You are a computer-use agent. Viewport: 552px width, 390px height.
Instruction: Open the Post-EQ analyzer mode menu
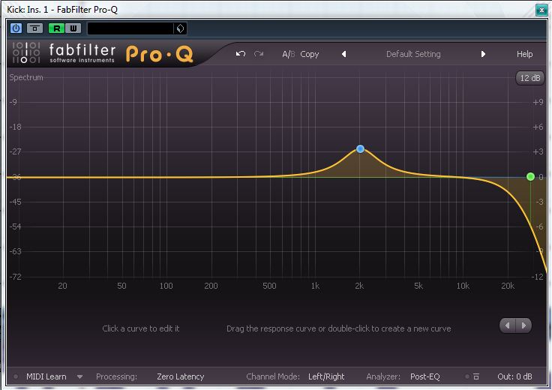[425, 376]
